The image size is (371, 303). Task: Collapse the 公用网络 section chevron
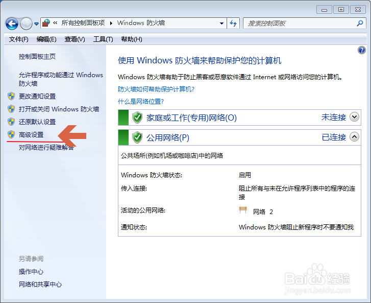coord(355,137)
